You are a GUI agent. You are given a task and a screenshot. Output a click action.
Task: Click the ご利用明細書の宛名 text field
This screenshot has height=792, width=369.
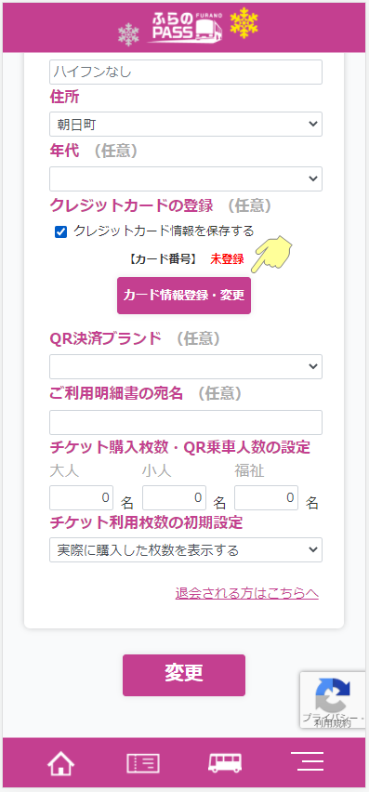[186, 422]
